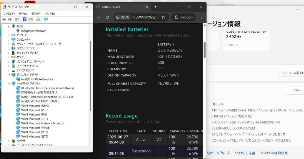Open the ファイル(F) menu
The height and width of the screenshot is (159, 304).
(9, 13)
